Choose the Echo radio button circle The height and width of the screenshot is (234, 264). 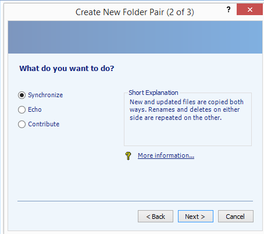pos(22,109)
